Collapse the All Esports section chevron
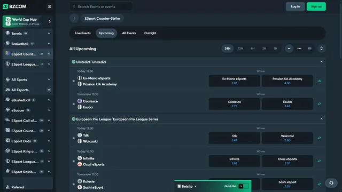This screenshot has height=192, width=342. tap(49, 90)
